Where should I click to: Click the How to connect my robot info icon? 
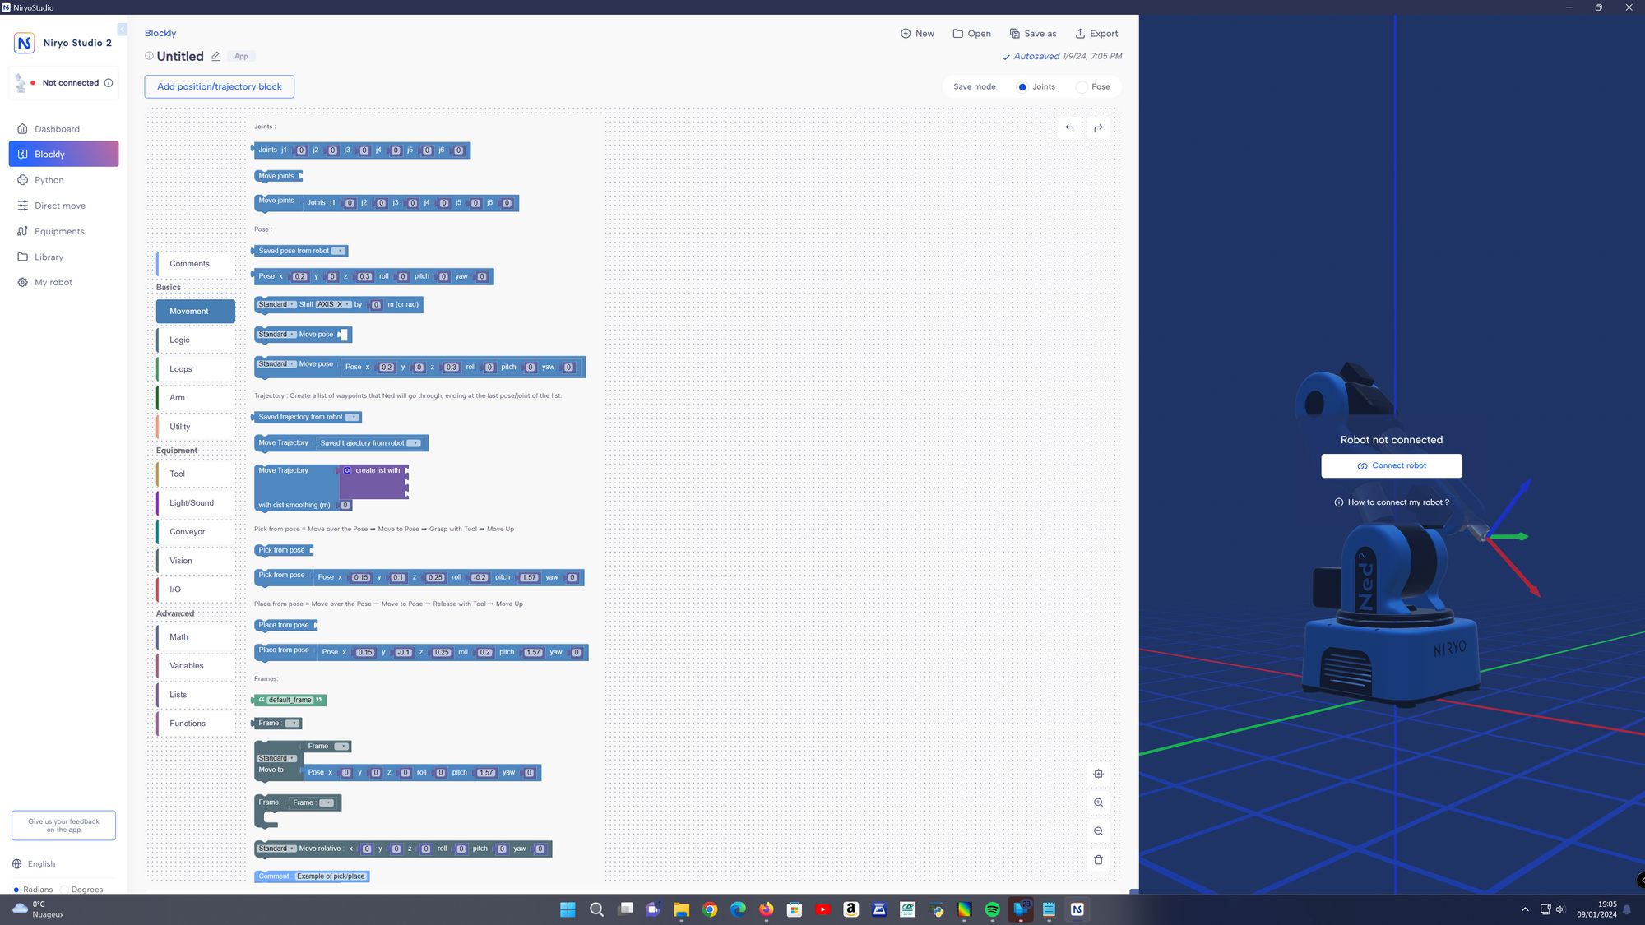pos(1339,502)
